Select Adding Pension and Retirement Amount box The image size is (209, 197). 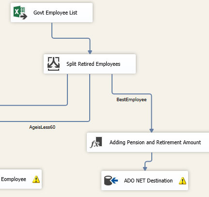tap(148, 142)
